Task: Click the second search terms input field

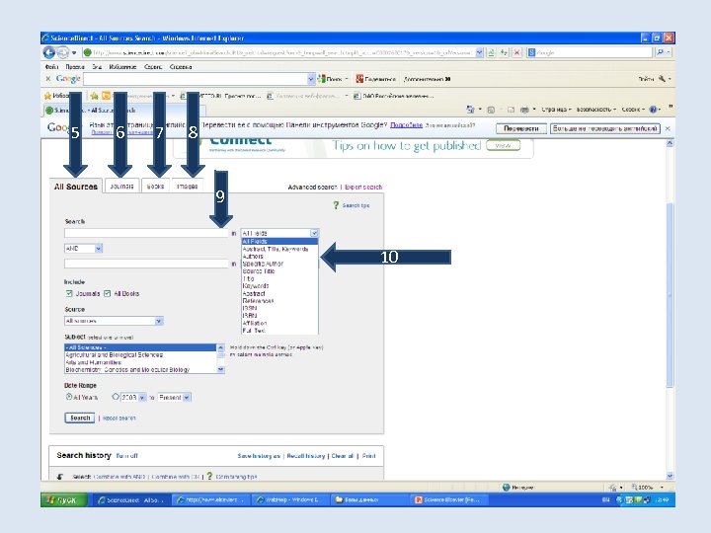Action: click(146, 264)
